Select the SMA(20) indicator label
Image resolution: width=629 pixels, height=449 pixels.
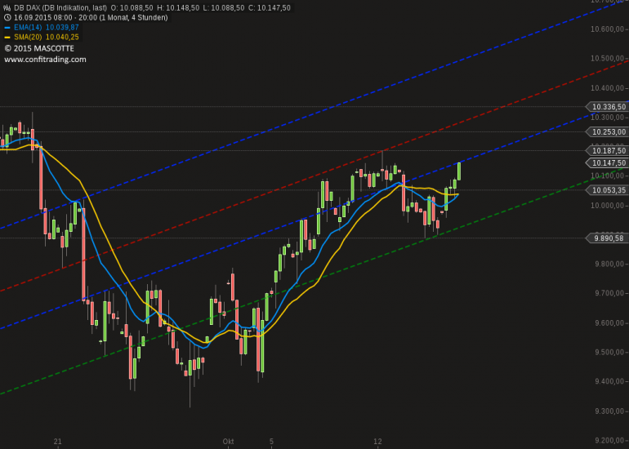[28, 37]
